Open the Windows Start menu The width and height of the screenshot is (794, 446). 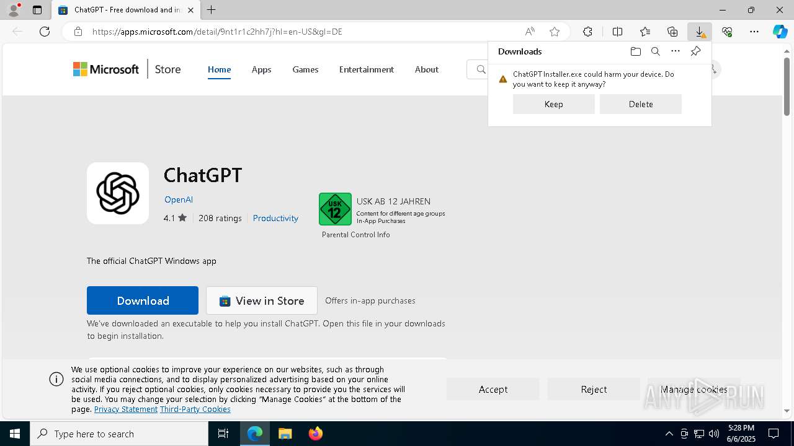click(15, 434)
